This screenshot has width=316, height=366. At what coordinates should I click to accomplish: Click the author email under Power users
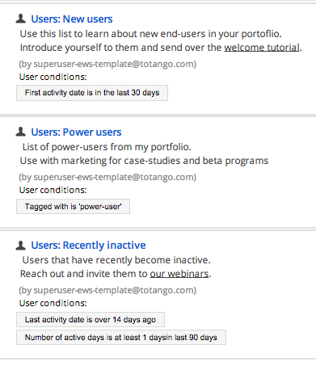point(107,177)
